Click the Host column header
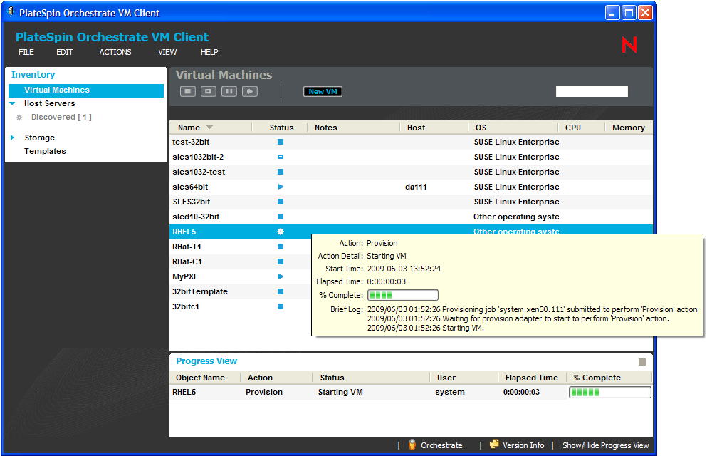707x456 pixels. pyautogui.click(x=416, y=128)
